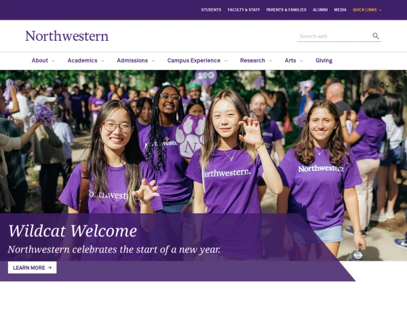The image size is (407, 326).
Task: Expand the Admissions menu chevron
Action: [x=153, y=61]
